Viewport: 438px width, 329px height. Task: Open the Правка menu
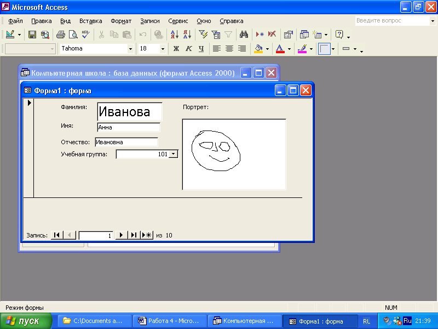42,21
